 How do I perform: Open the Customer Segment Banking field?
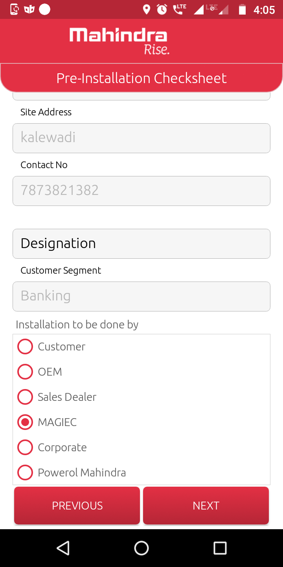(x=141, y=296)
